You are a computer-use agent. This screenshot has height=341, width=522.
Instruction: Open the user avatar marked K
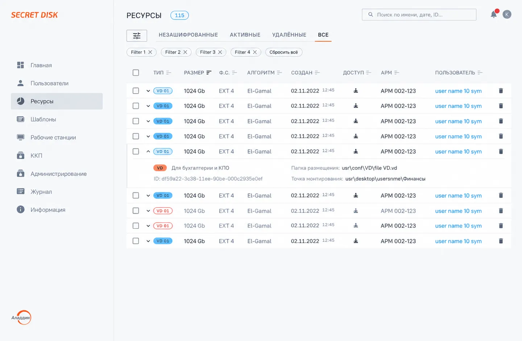pos(507,14)
